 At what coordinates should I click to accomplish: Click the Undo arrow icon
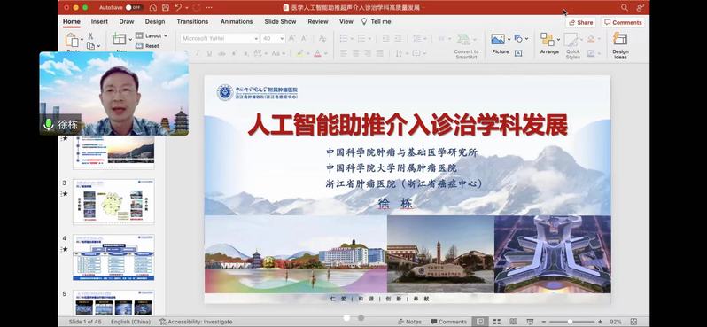coord(178,7)
